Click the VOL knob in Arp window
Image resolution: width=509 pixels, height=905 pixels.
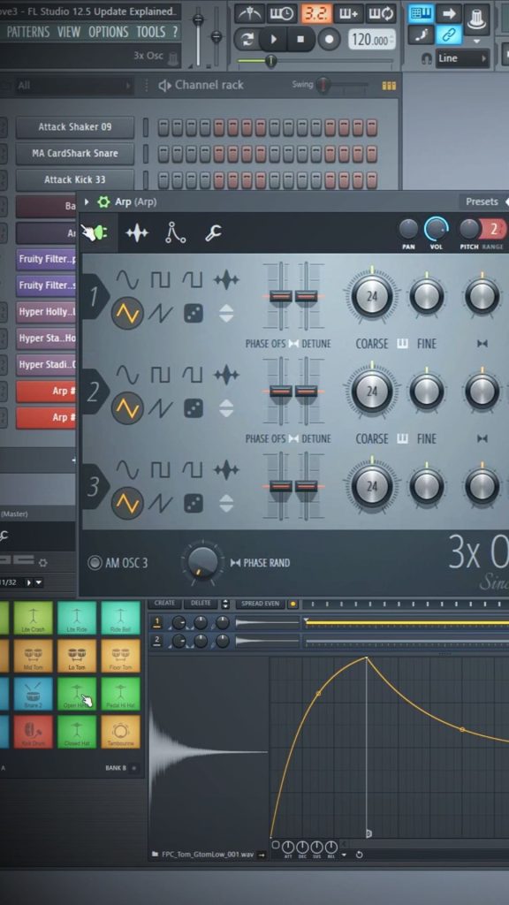(x=437, y=229)
